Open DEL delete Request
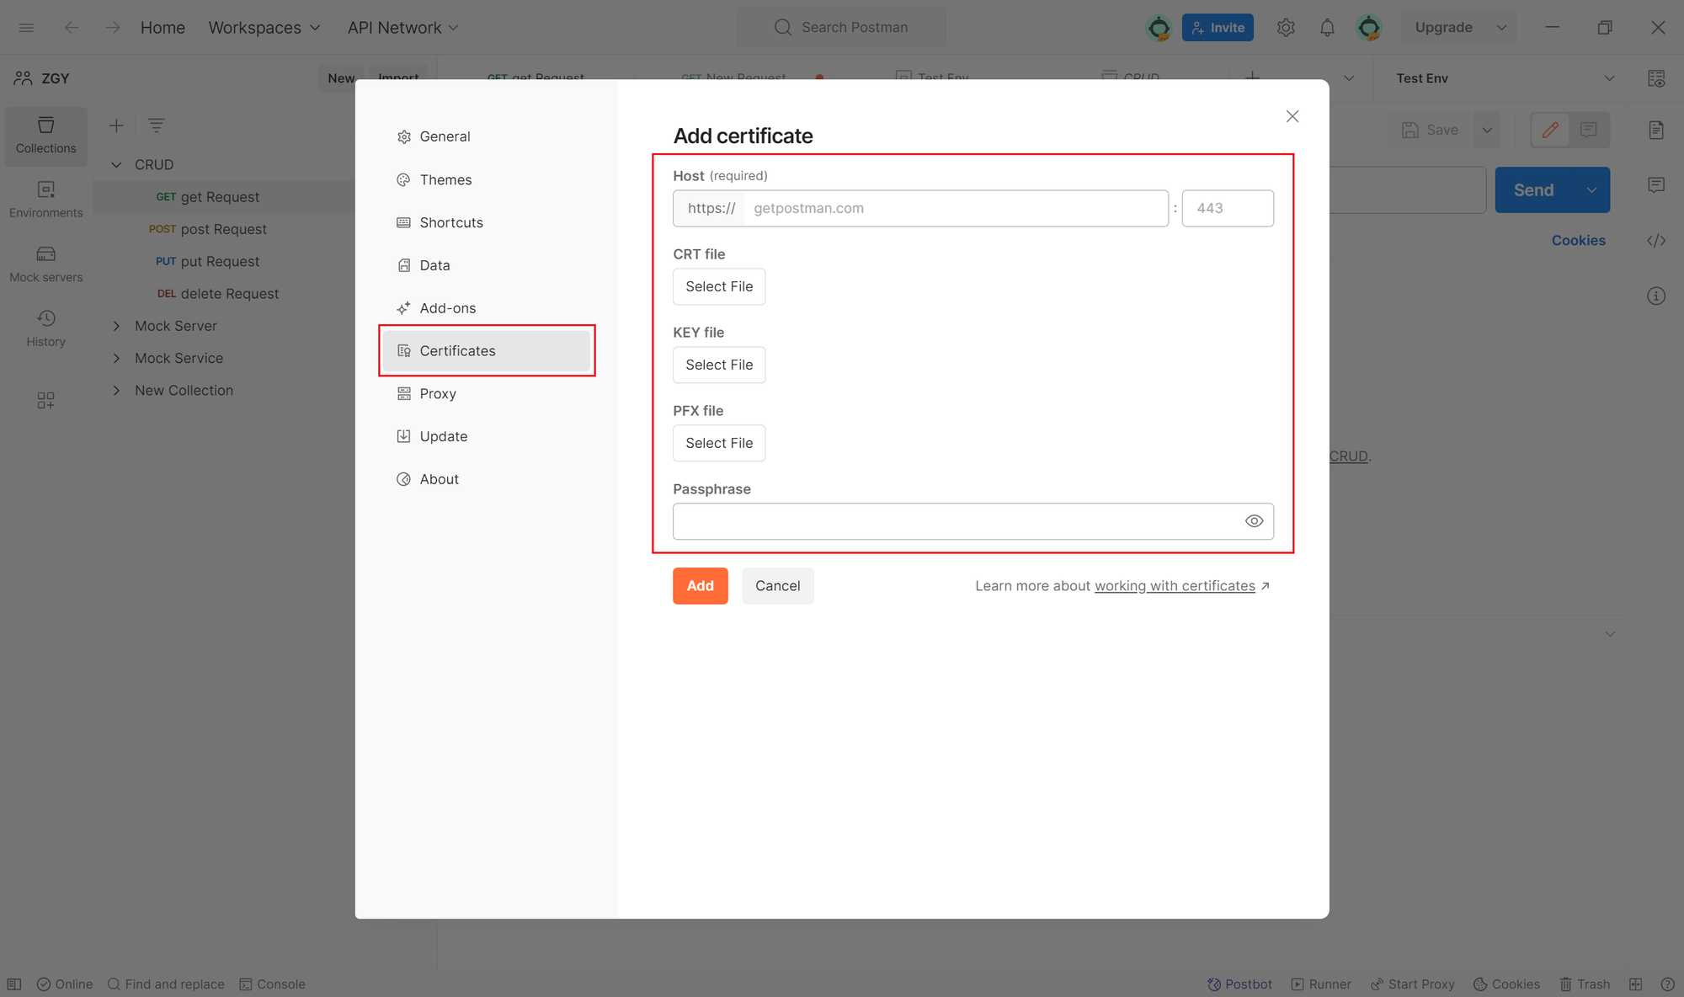Screen dimensions: 1684x997 [217, 294]
